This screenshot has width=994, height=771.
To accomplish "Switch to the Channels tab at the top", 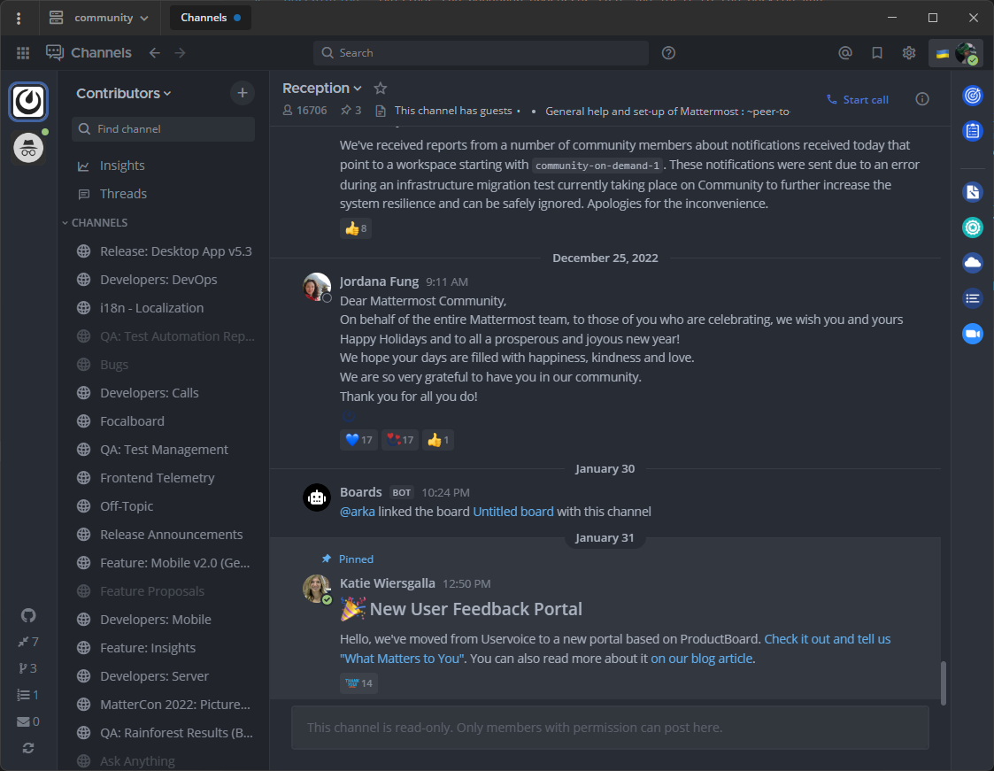I will click(x=210, y=17).
